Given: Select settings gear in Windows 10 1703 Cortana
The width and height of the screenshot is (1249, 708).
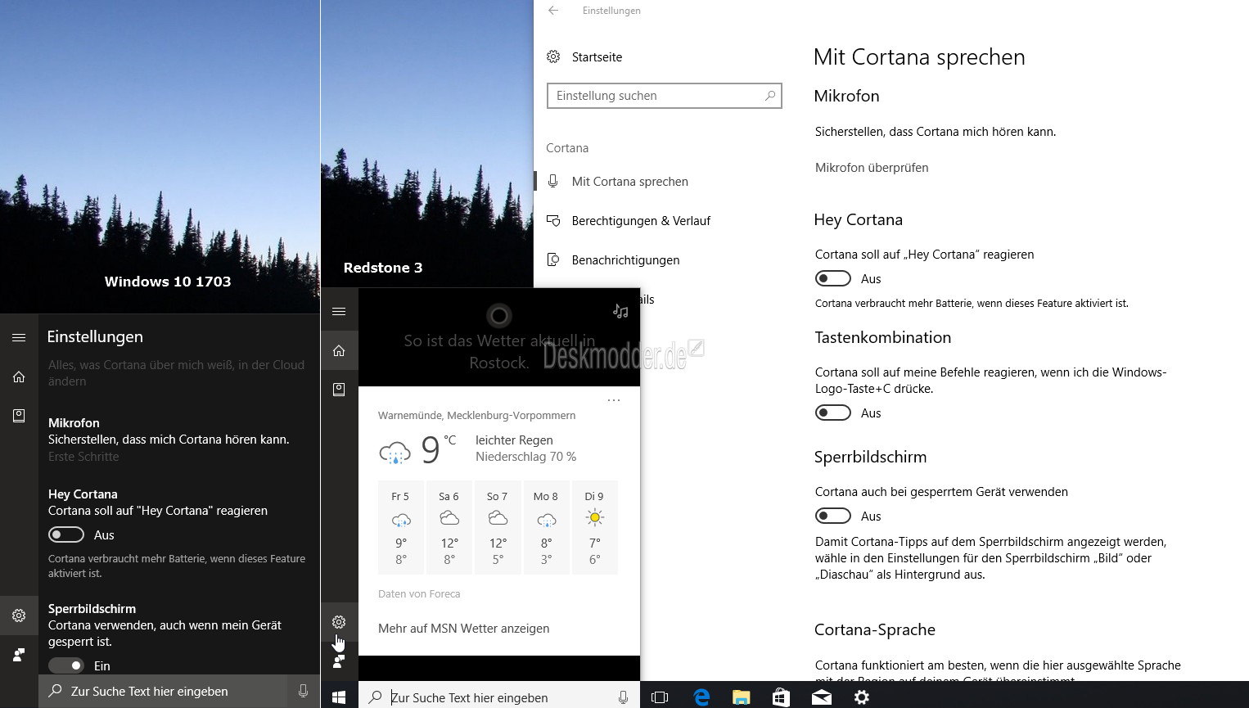Looking at the screenshot, I should [19, 616].
